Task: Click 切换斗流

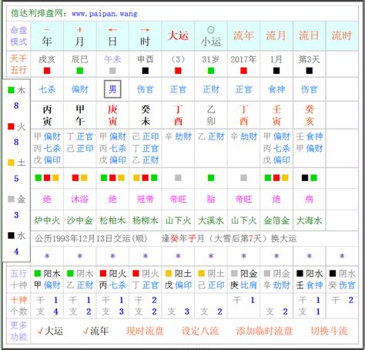Action: tap(330, 331)
